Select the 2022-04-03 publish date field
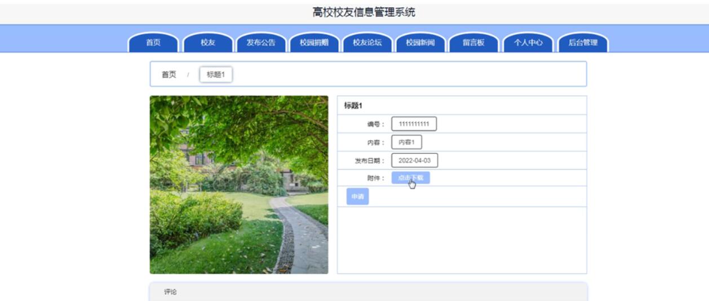 point(414,160)
